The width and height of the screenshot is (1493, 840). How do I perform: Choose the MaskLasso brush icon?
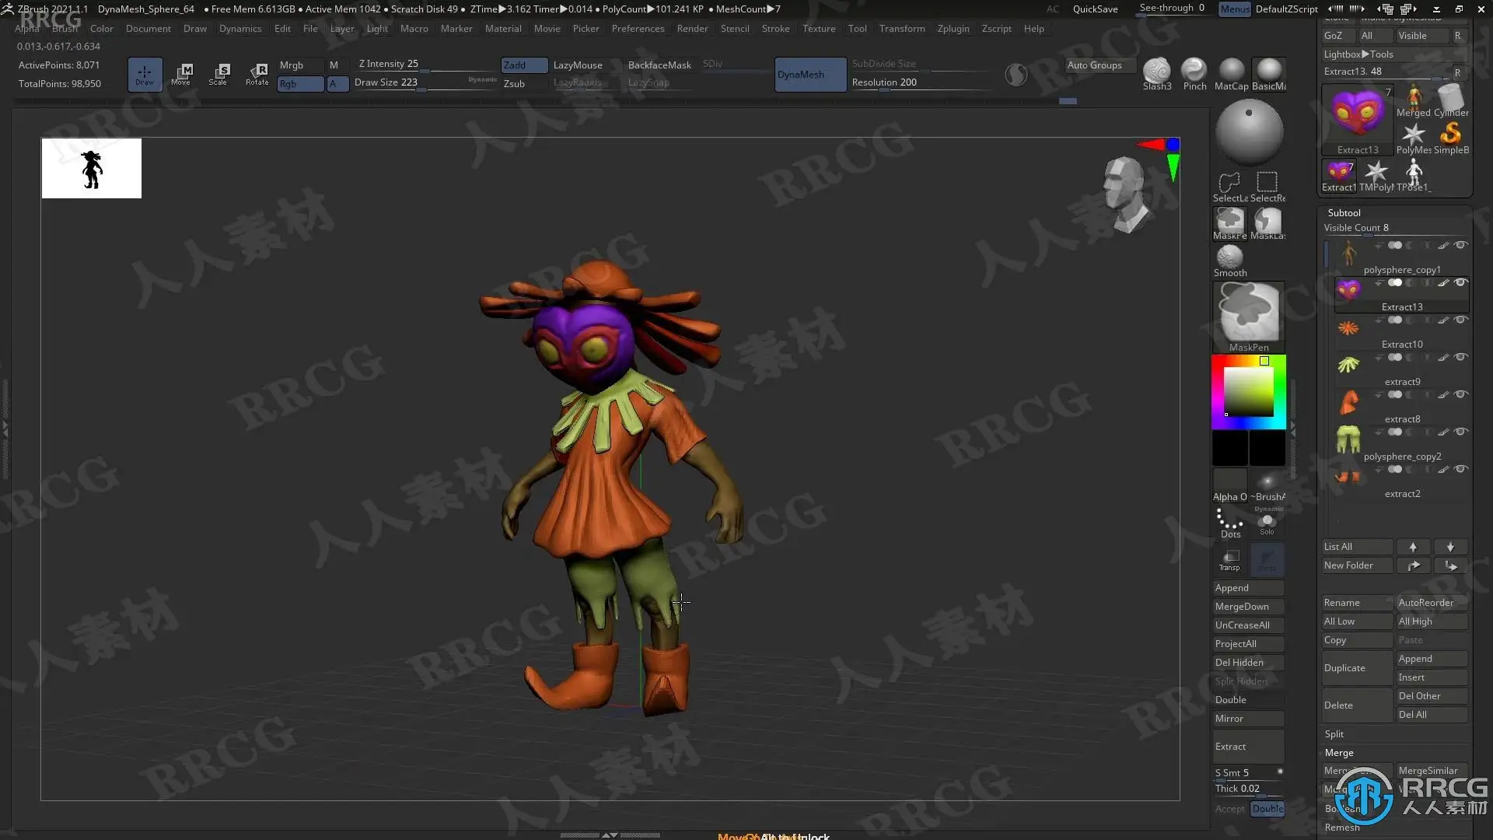click(x=1267, y=224)
